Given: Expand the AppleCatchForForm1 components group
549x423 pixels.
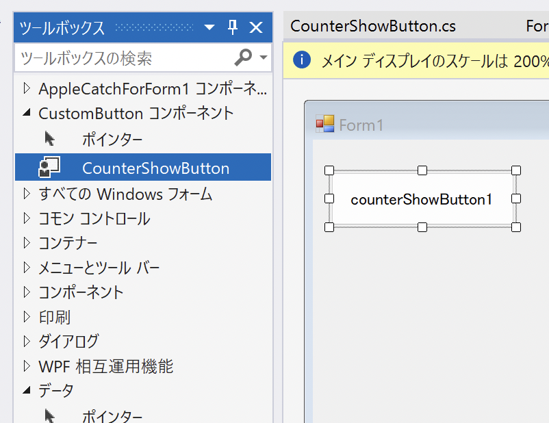Looking at the screenshot, I should 27,88.
